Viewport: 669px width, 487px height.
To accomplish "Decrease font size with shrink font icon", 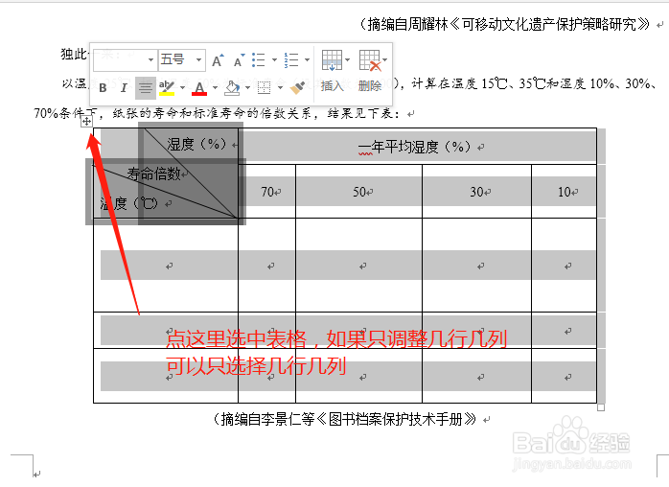I will tap(239, 60).
